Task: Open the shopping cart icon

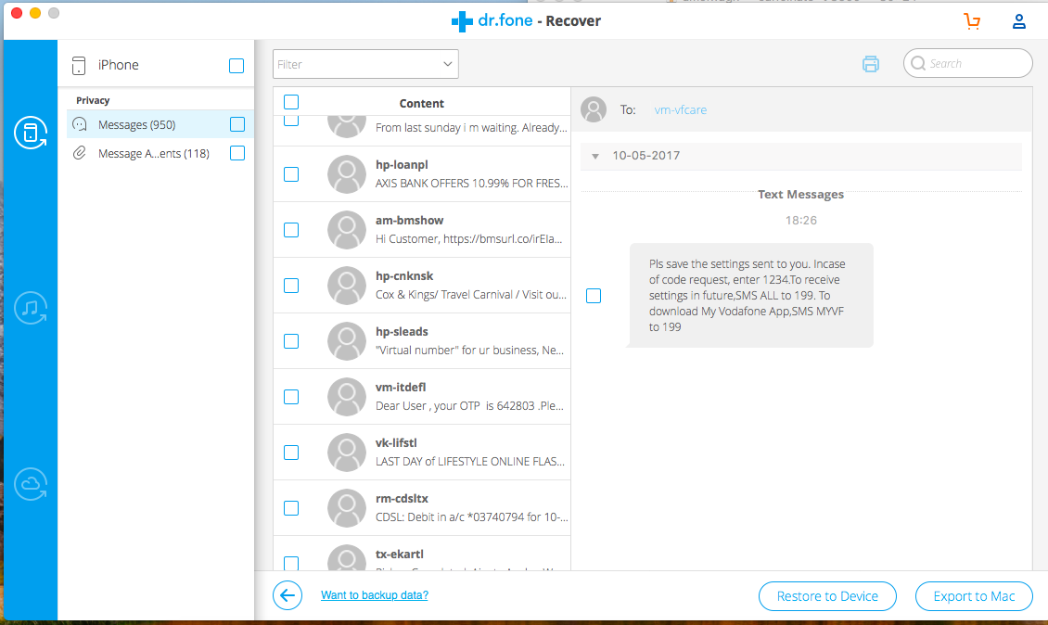Action: 972,21
